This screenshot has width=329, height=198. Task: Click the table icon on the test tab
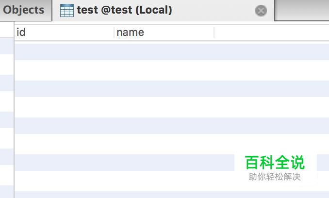(66, 10)
